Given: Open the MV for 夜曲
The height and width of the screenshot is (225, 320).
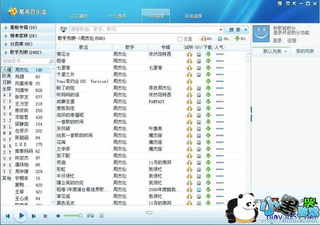Looking at the screenshot, I should pos(199,163).
